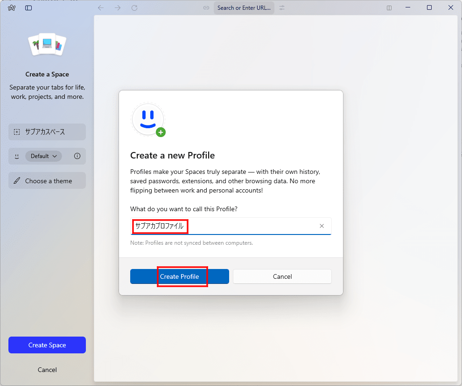
Task: Open the info icon next to Default
Action: (77, 156)
